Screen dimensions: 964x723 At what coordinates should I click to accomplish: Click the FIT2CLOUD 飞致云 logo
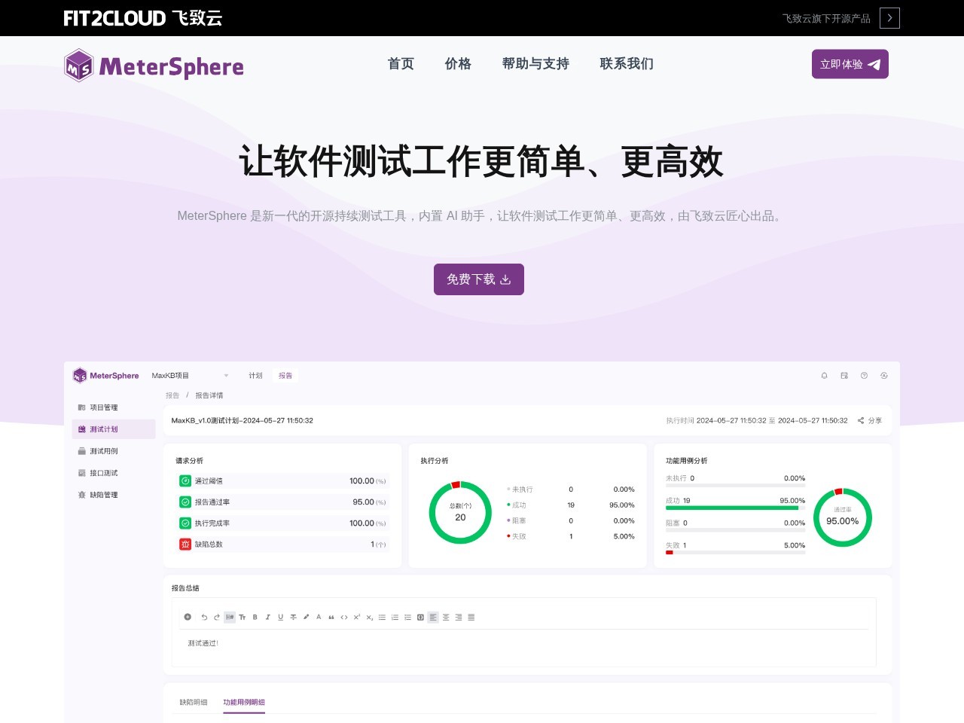pyautogui.click(x=143, y=18)
